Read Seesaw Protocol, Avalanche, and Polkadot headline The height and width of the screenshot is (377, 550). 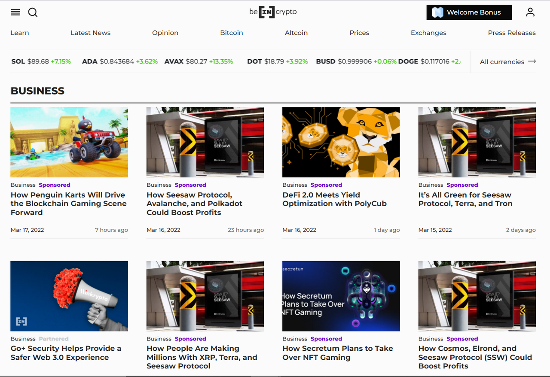[x=195, y=204]
